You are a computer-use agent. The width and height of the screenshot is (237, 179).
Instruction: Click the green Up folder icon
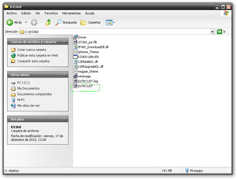[x=48, y=22]
